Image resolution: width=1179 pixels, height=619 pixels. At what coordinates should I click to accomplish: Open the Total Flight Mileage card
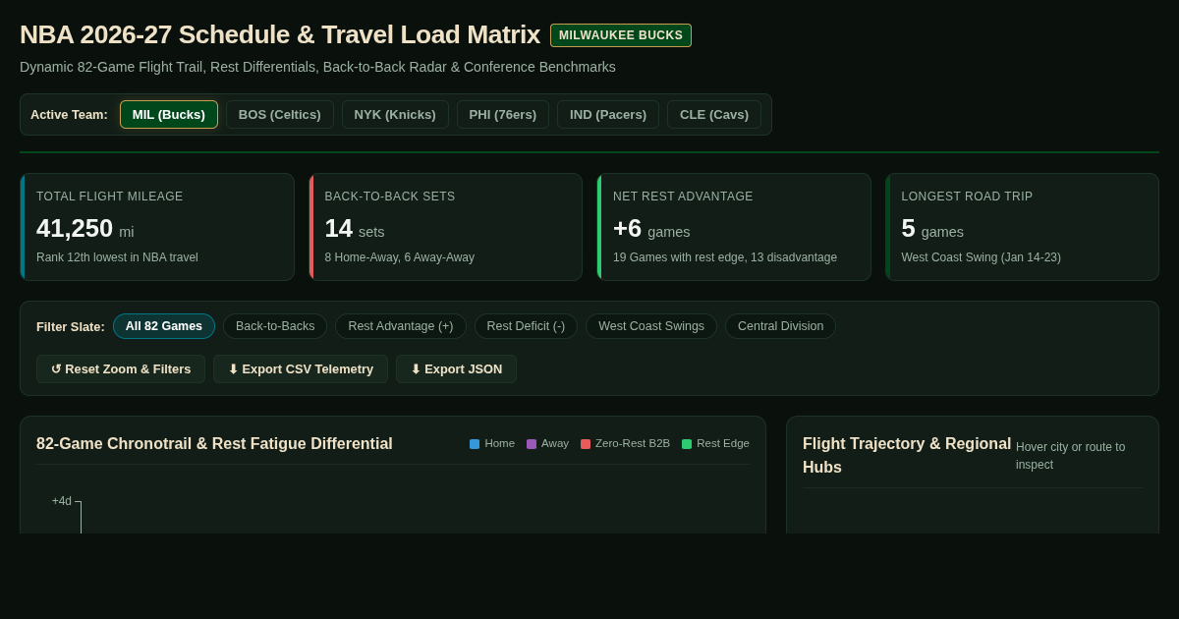coord(157,227)
